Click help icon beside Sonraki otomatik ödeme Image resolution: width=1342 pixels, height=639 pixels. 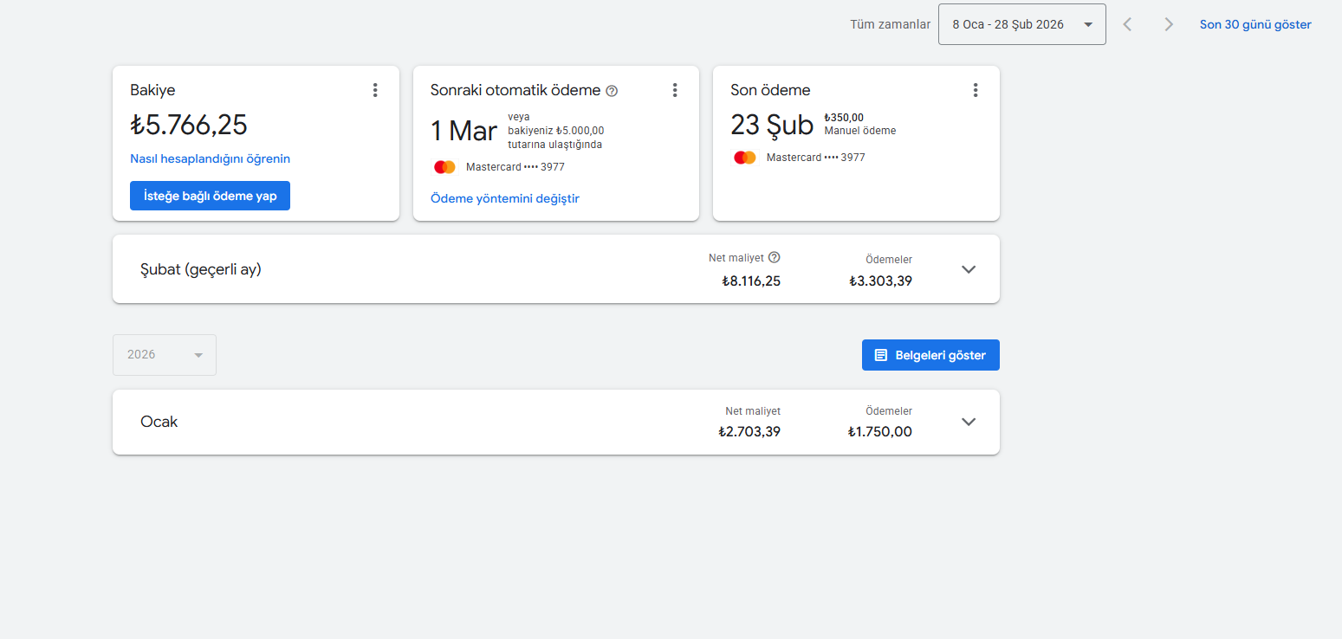pyautogui.click(x=612, y=91)
